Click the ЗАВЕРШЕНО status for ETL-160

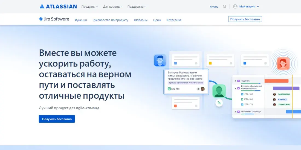[284, 94]
